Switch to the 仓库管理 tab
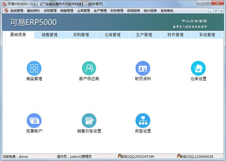226x161 pixels. 113,35
